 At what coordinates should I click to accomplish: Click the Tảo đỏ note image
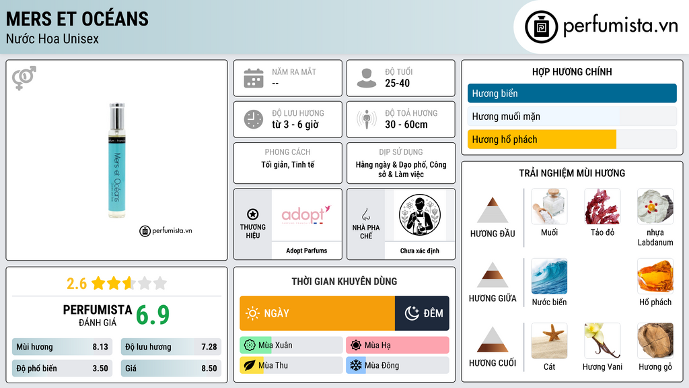[x=602, y=206]
